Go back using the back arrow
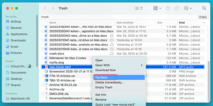 coord(45,8)
